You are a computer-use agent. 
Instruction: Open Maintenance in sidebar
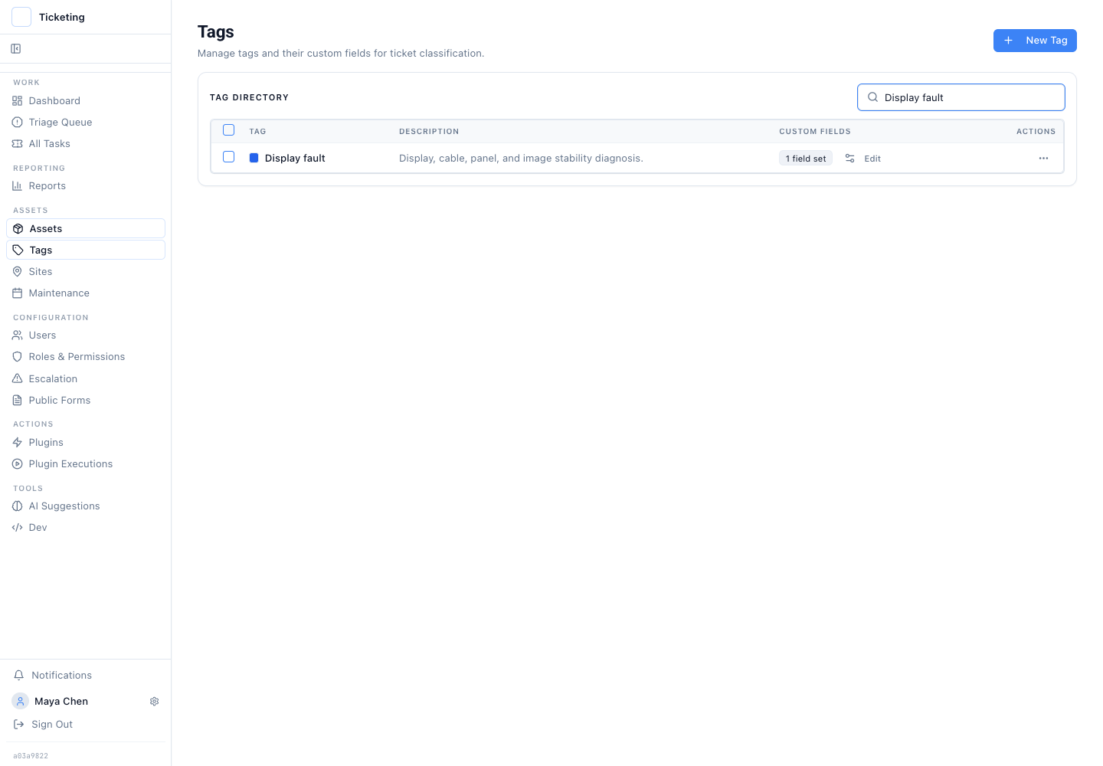click(86, 293)
